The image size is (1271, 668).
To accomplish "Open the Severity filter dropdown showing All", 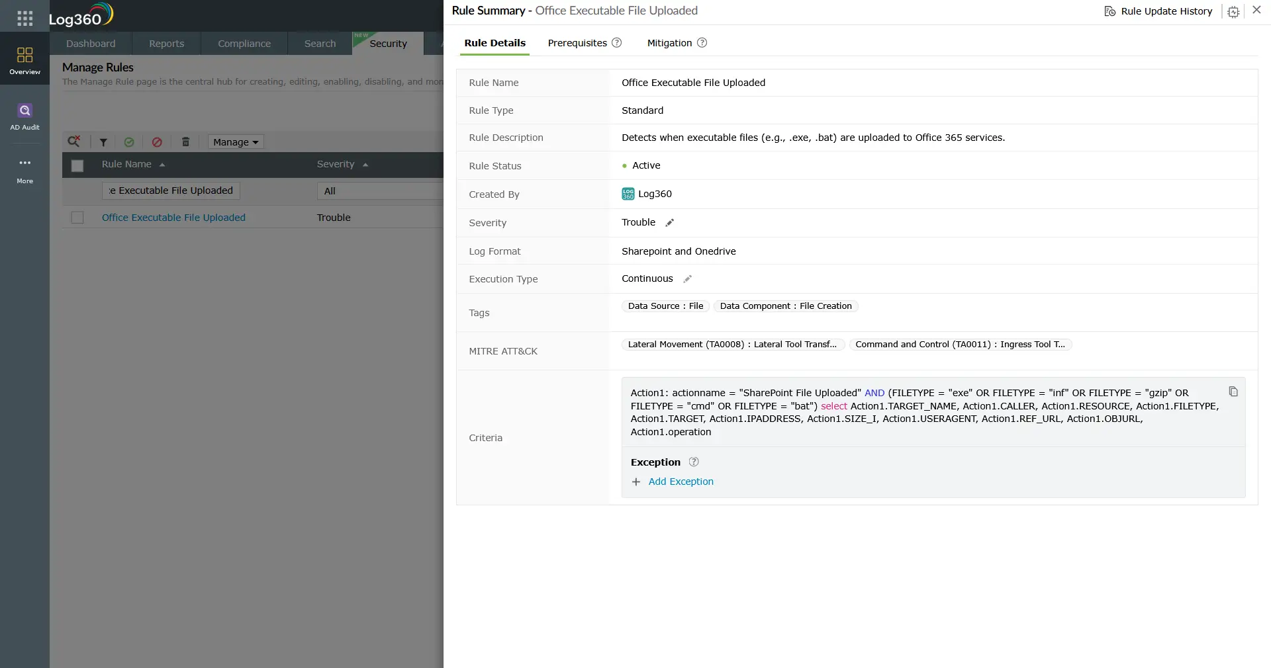I will pos(380,191).
